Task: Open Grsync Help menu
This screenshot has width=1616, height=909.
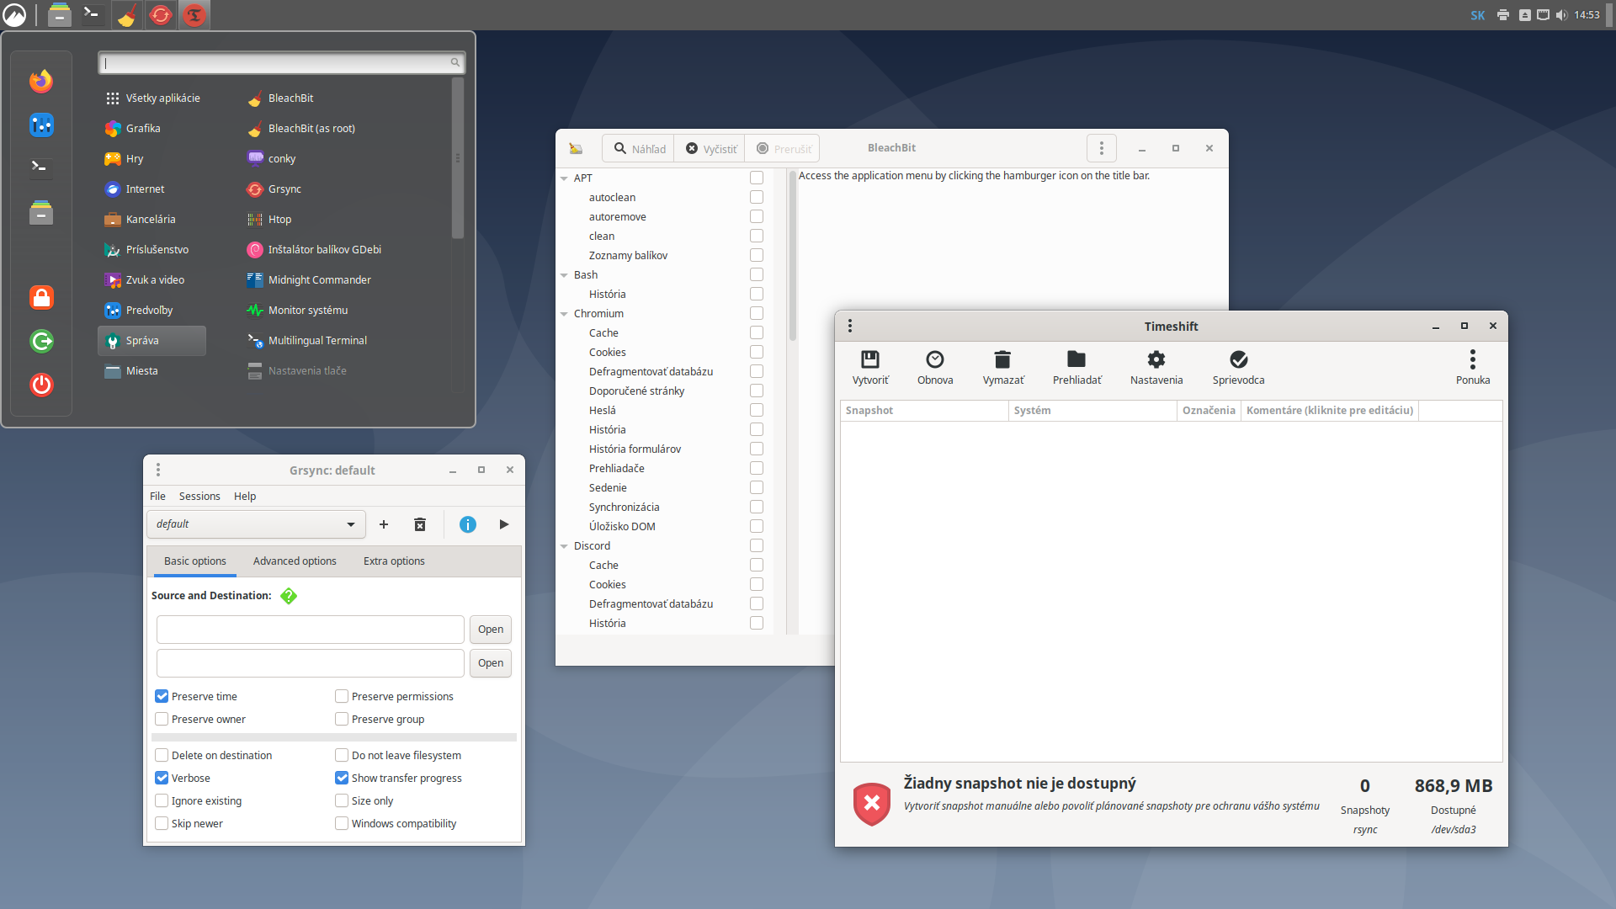Action: tap(245, 496)
